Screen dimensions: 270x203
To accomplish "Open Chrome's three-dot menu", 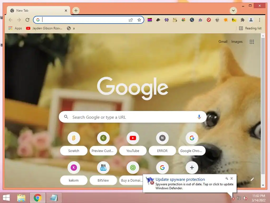I will [x=259, y=20].
